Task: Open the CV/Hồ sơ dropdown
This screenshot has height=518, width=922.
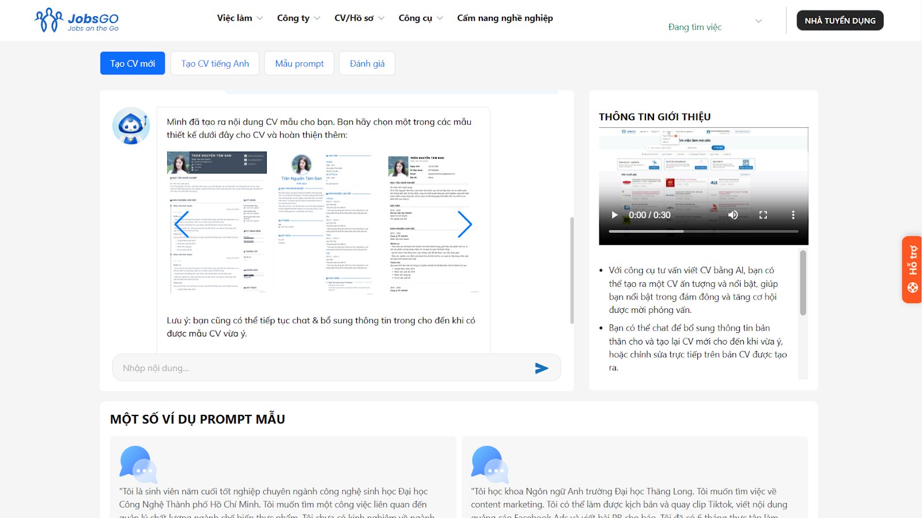Action: [x=358, y=18]
